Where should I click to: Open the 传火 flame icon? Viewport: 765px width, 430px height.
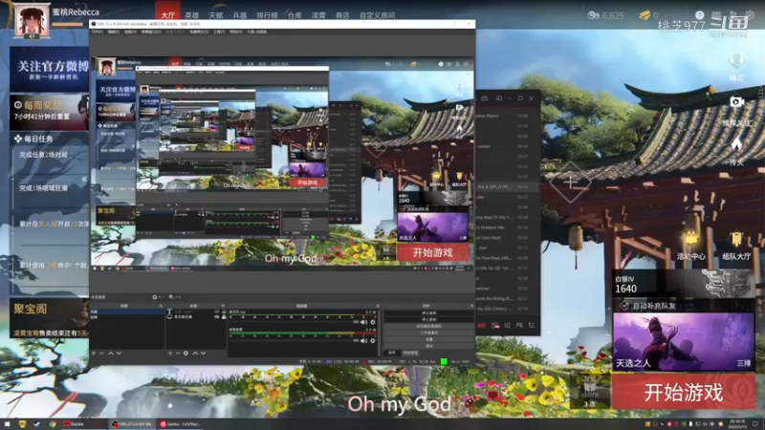(x=736, y=144)
